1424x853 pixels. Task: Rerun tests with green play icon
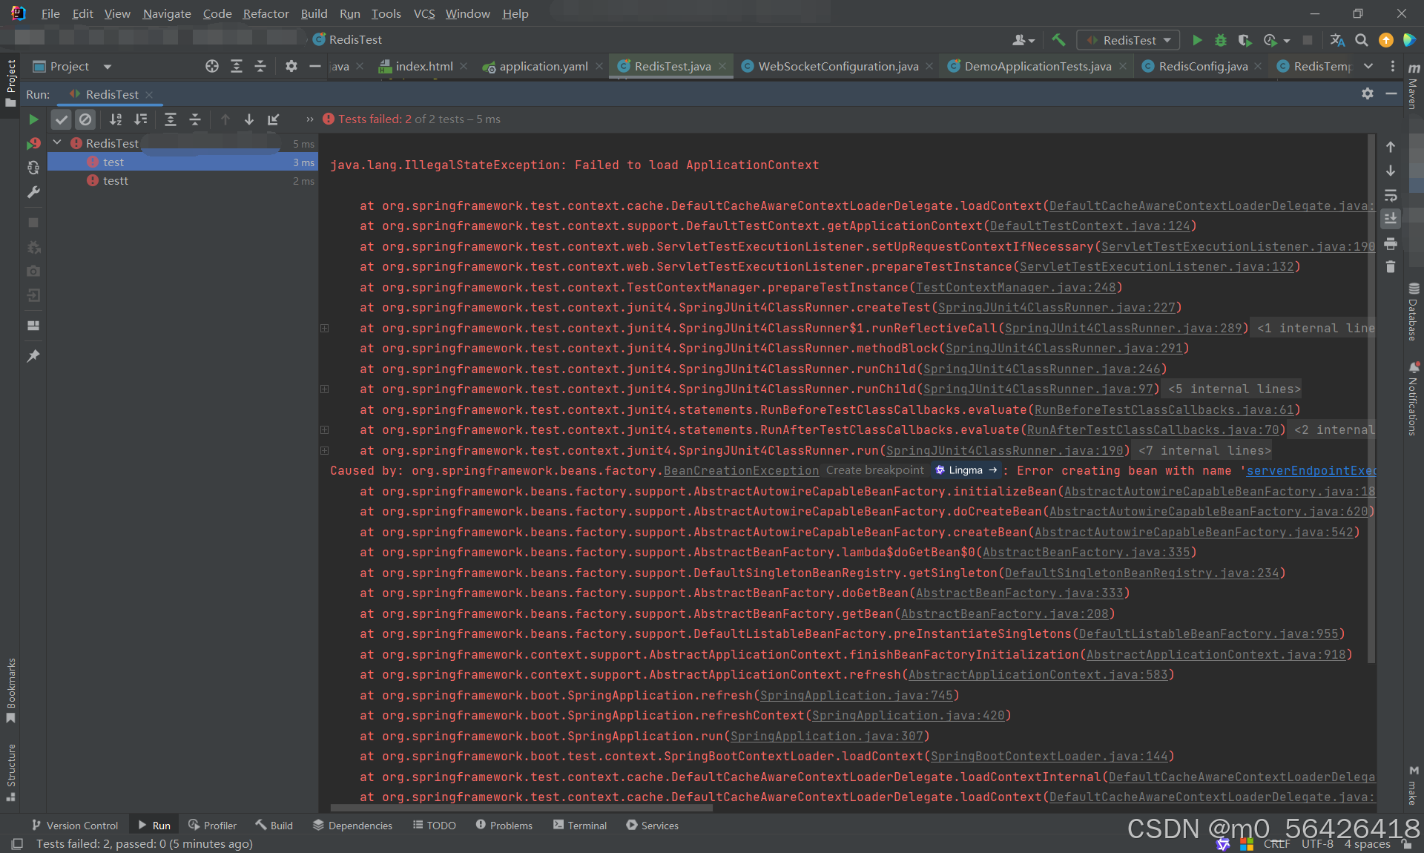[33, 119]
